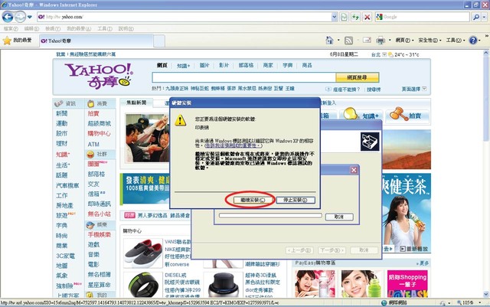Open the 工具(T) menu in menu bar
The image size is (490, 307).
pos(105,29)
